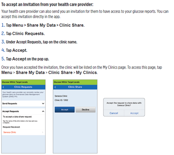Screen dimensions: 174x155
Task: Click the Accept Requests label
Action: click(10, 111)
